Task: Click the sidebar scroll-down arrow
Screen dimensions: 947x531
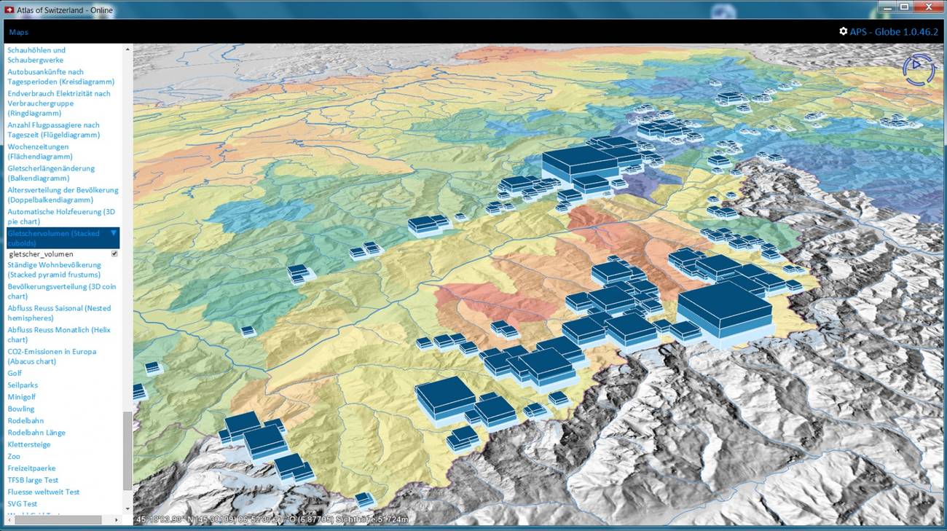Action: coord(127,508)
